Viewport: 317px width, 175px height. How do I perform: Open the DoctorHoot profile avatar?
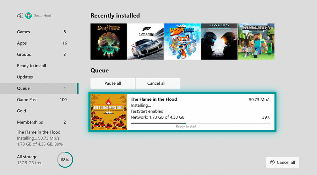coord(28,16)
